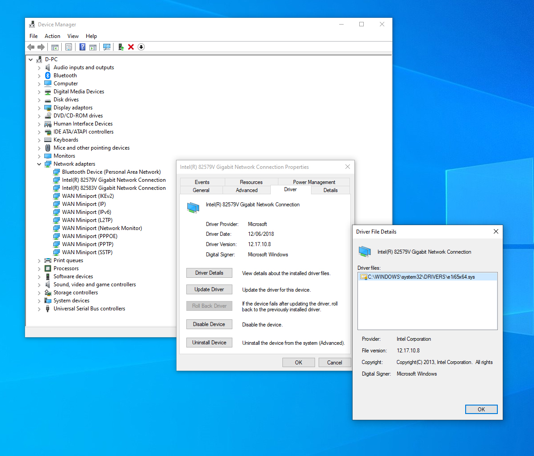Click Show/Hide Action Pane toolbar icon
This screenshot has height=456, width=534.
93,47
